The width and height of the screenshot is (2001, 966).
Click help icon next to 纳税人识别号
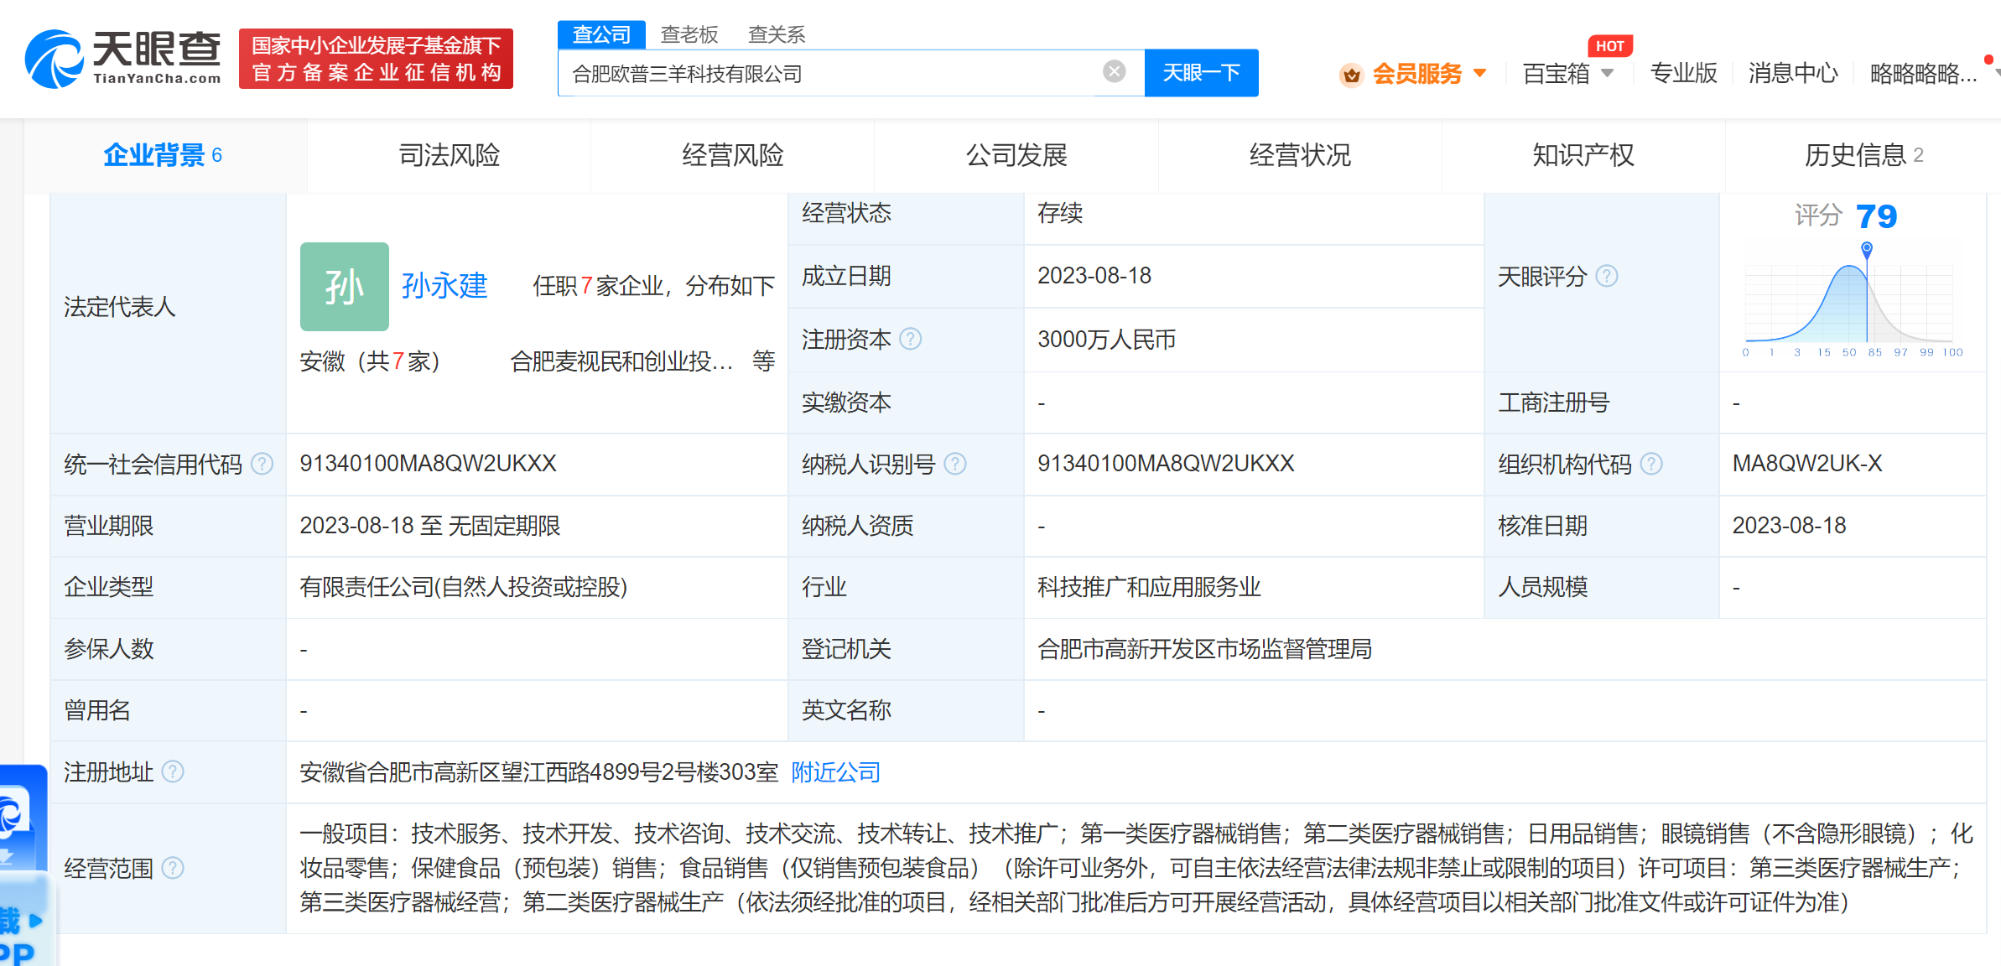[x=954, y=464]
